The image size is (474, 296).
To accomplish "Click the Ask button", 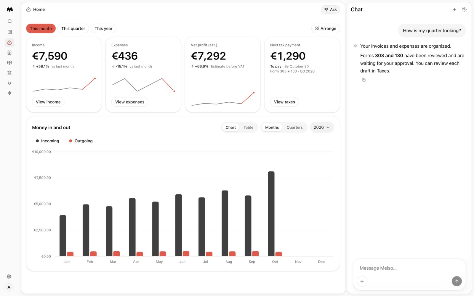I will [330, 9].
